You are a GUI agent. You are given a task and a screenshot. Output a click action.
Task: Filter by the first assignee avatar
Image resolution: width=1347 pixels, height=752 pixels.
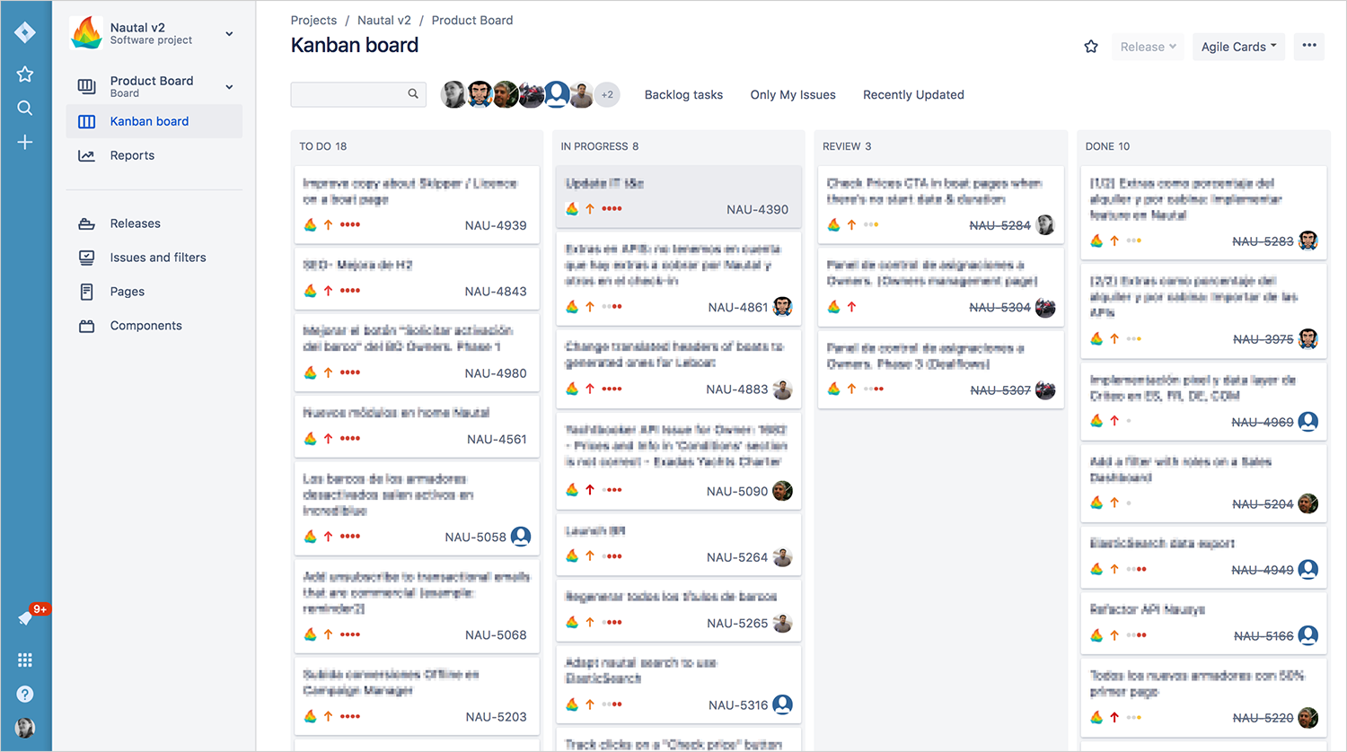pyautogui.click(x=453, y=94)
